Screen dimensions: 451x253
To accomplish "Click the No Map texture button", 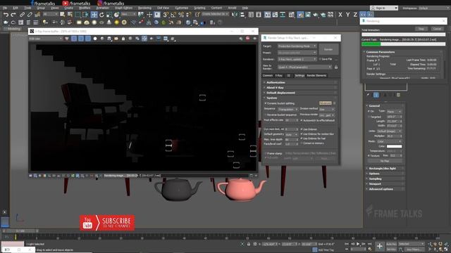I will pos(385,161).
